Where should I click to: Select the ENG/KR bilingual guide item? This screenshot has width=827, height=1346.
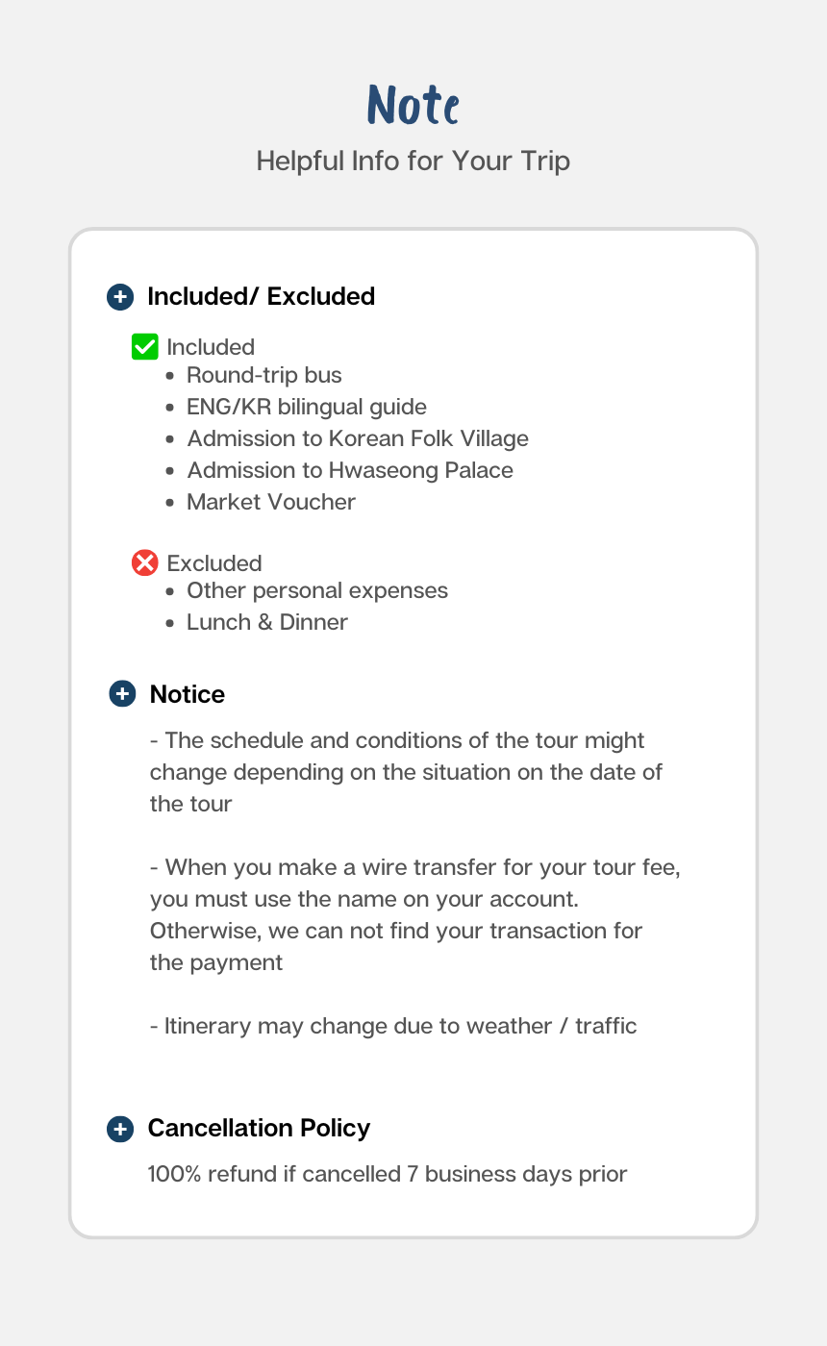coord(307,407)
